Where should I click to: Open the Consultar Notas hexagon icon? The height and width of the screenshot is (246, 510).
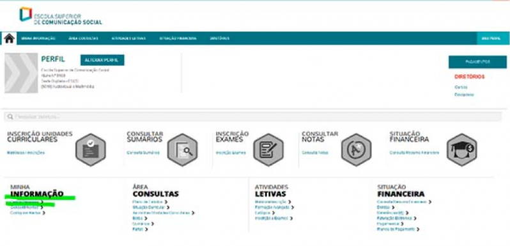coord(356,150)
